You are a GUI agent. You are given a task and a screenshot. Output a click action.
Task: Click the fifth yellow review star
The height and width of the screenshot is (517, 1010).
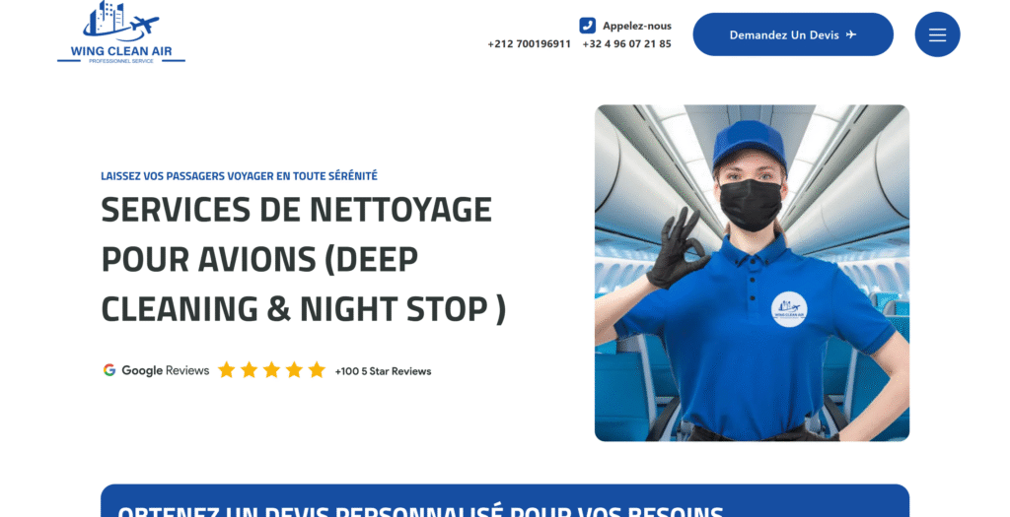[317, 369]
